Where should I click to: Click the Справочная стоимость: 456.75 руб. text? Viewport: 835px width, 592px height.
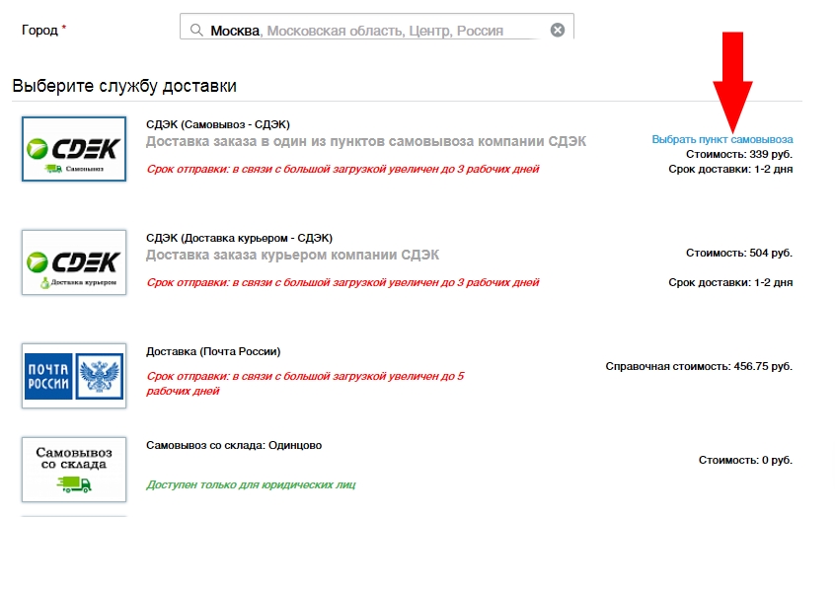tap(699, 366)
